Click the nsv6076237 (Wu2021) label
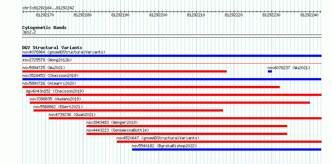The width and height of the screenshot is (332, 164). click(x=289, y=68)
